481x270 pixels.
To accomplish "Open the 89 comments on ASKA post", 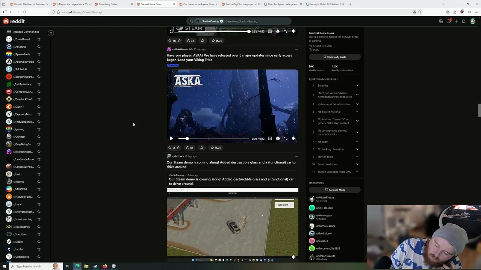I will click(x=189, y=148).
